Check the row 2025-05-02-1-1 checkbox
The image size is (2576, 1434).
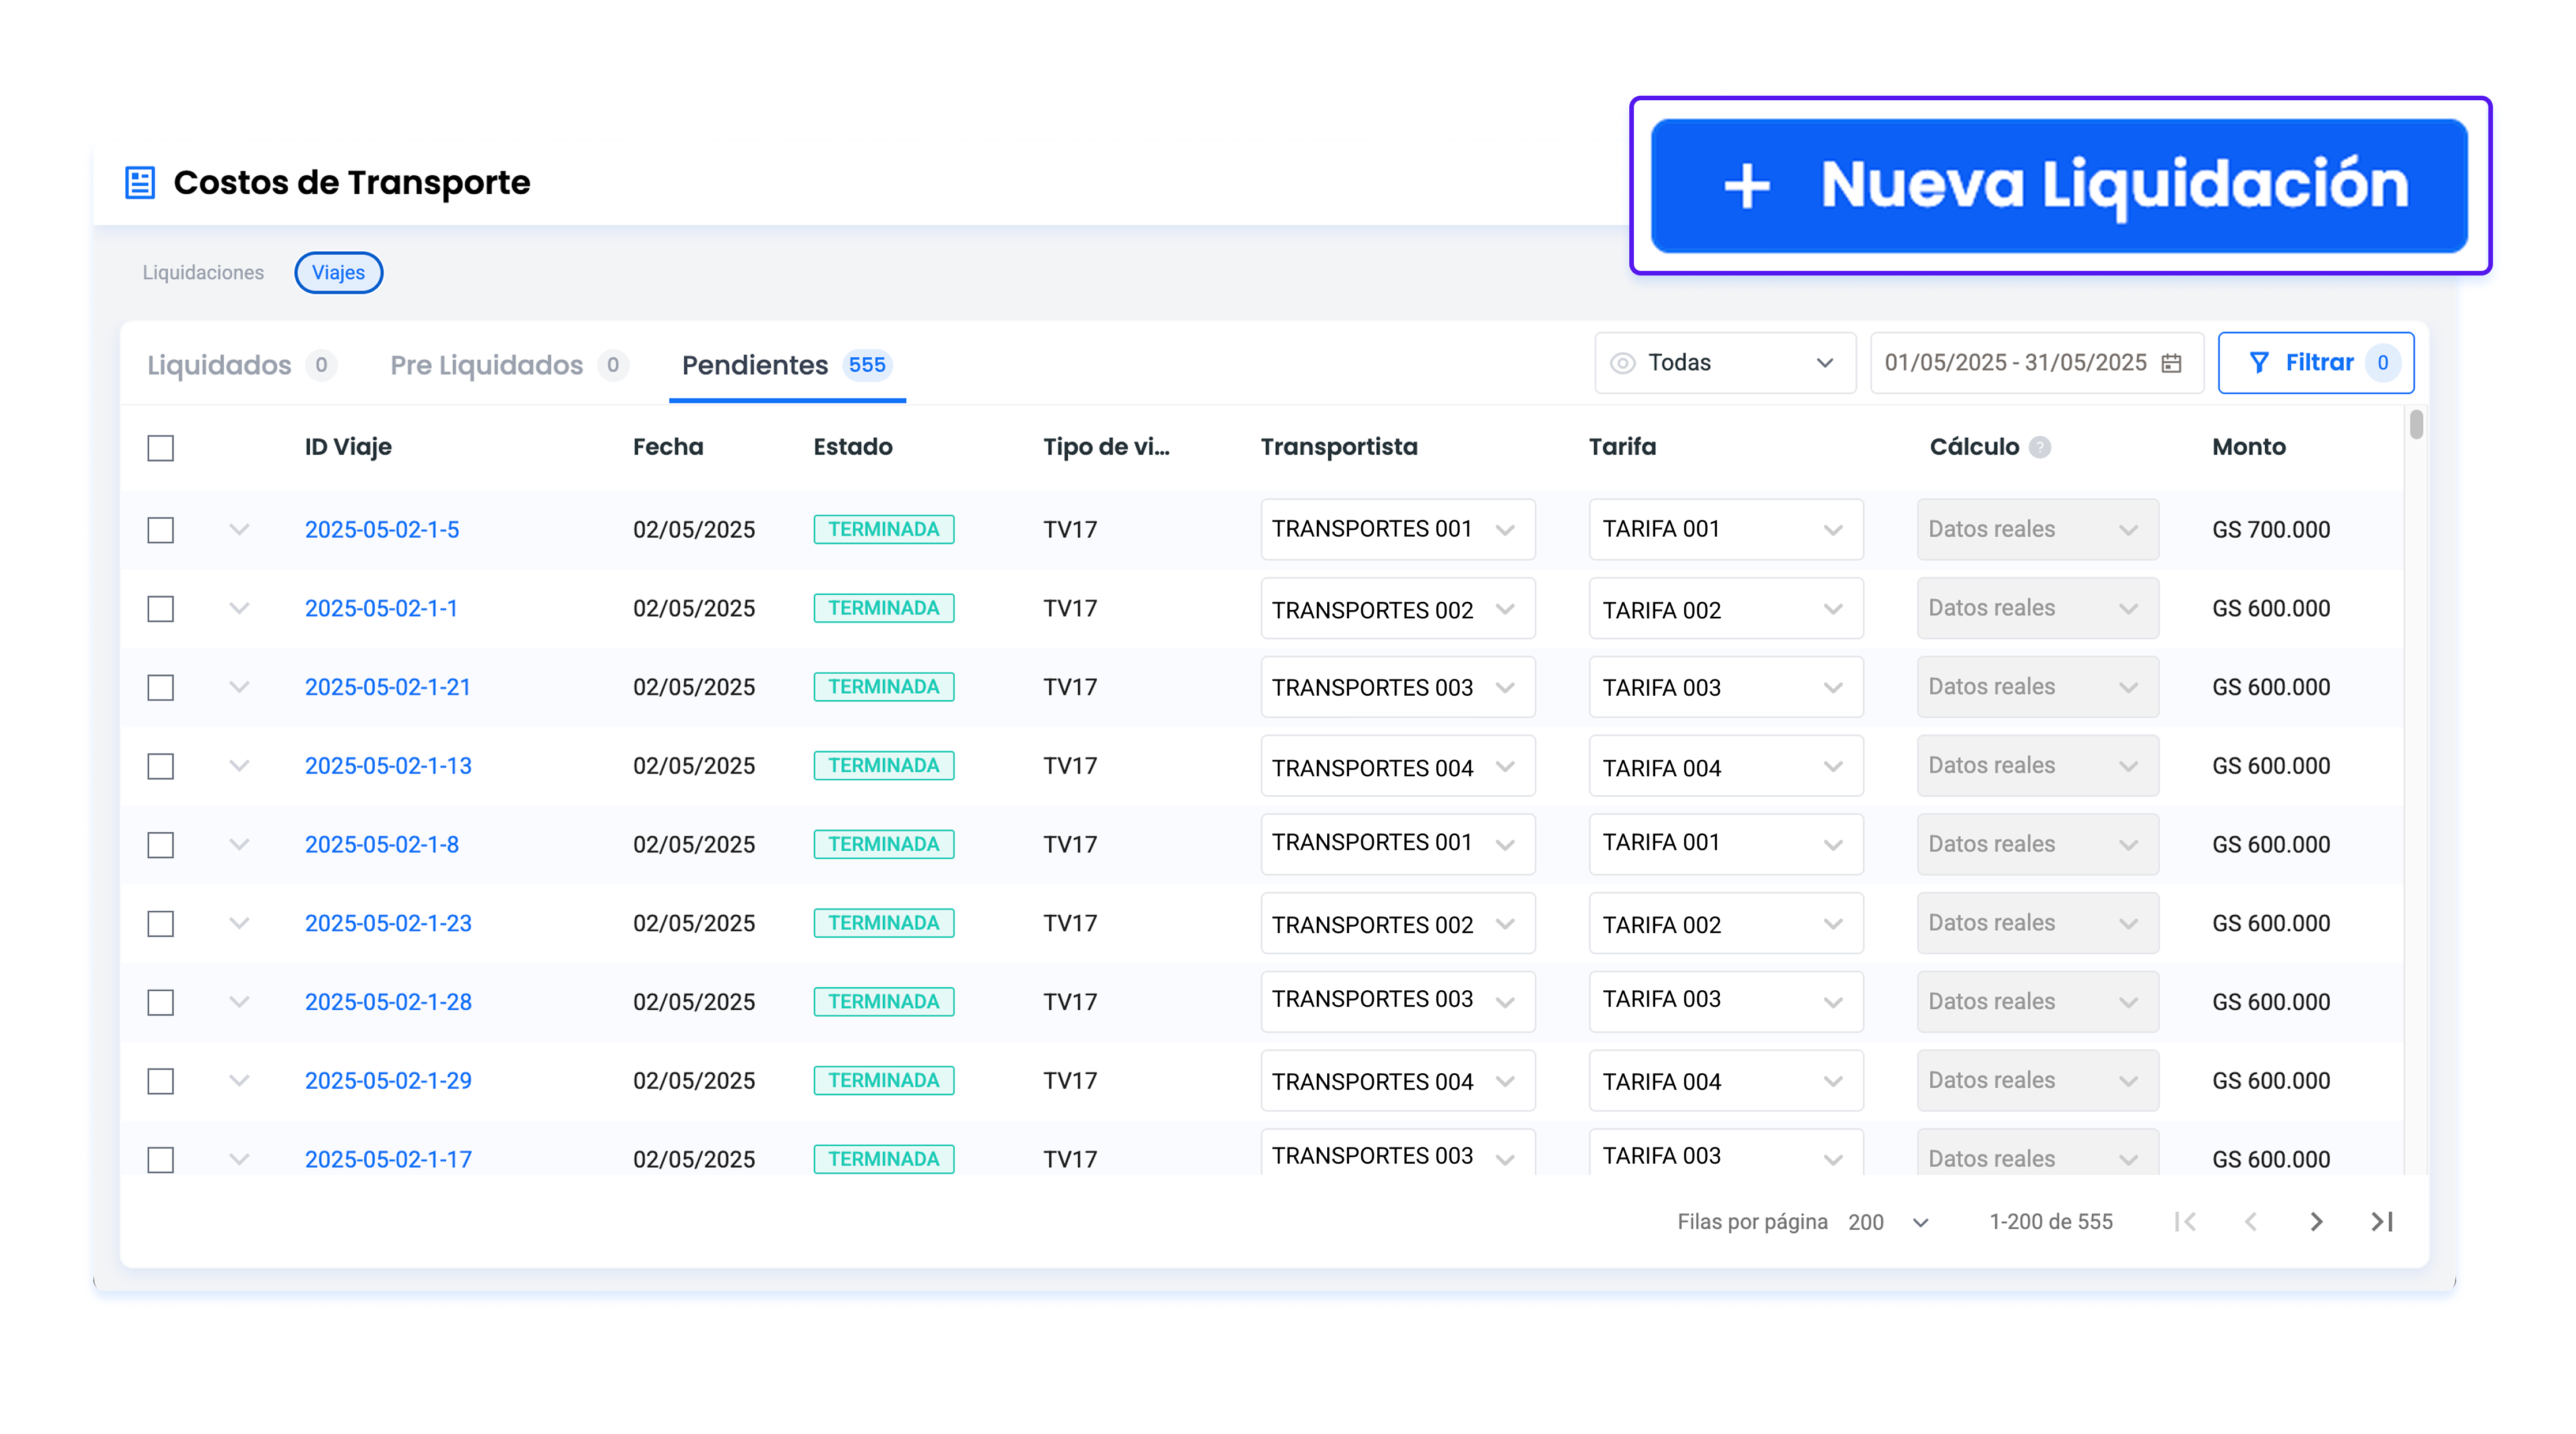coord(160,609)
